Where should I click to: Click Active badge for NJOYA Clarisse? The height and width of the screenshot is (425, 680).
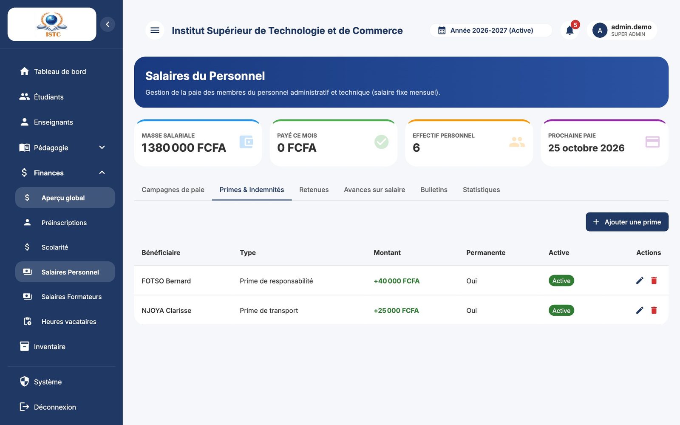coord(561,310)
